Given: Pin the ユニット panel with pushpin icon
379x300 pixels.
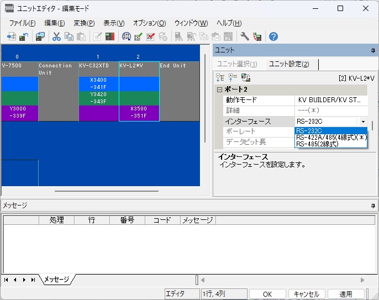Looking at the screenshot, I should (x=373, y=50).
